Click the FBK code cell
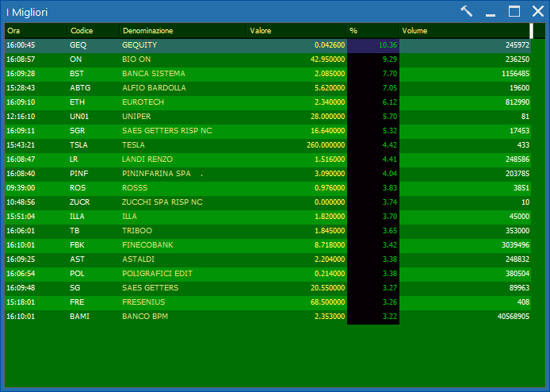The image size is (550, 392). tap(77, 245)
